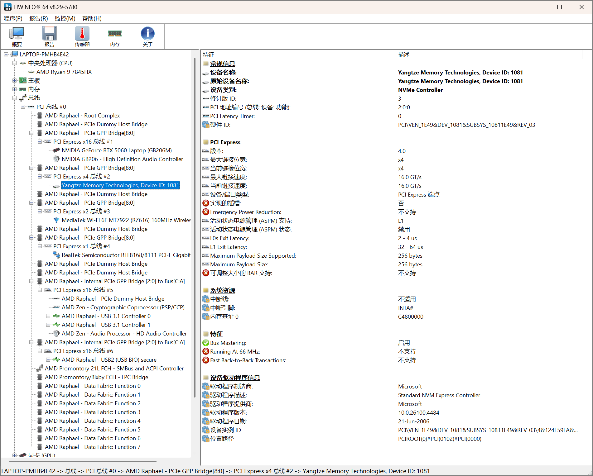Select RealTek RTL8168/8111 network adapter entry
The width and height of the screenshot is (593, 476).
click(126, 255)
